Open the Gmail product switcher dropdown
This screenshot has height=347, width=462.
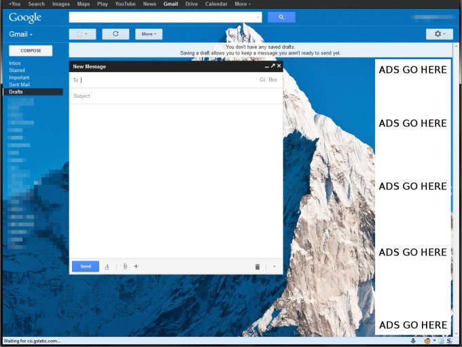(x=21, y=34)
